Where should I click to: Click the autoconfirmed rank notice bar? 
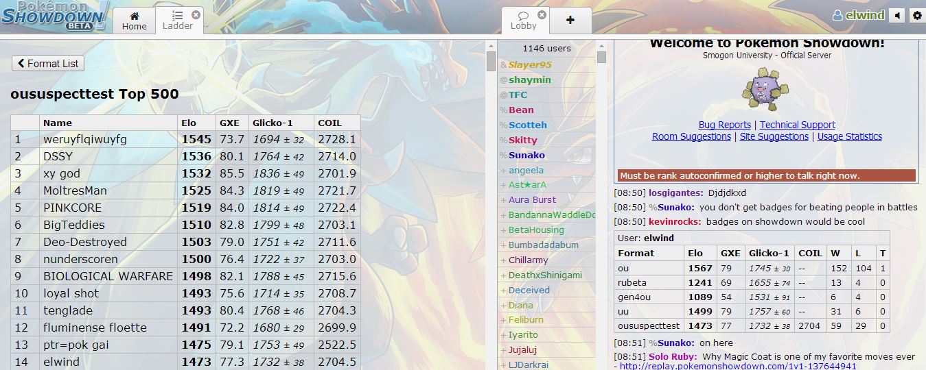[x=767, y=175]
